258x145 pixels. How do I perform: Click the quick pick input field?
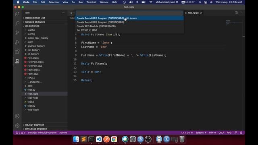[x=129, y=13]
